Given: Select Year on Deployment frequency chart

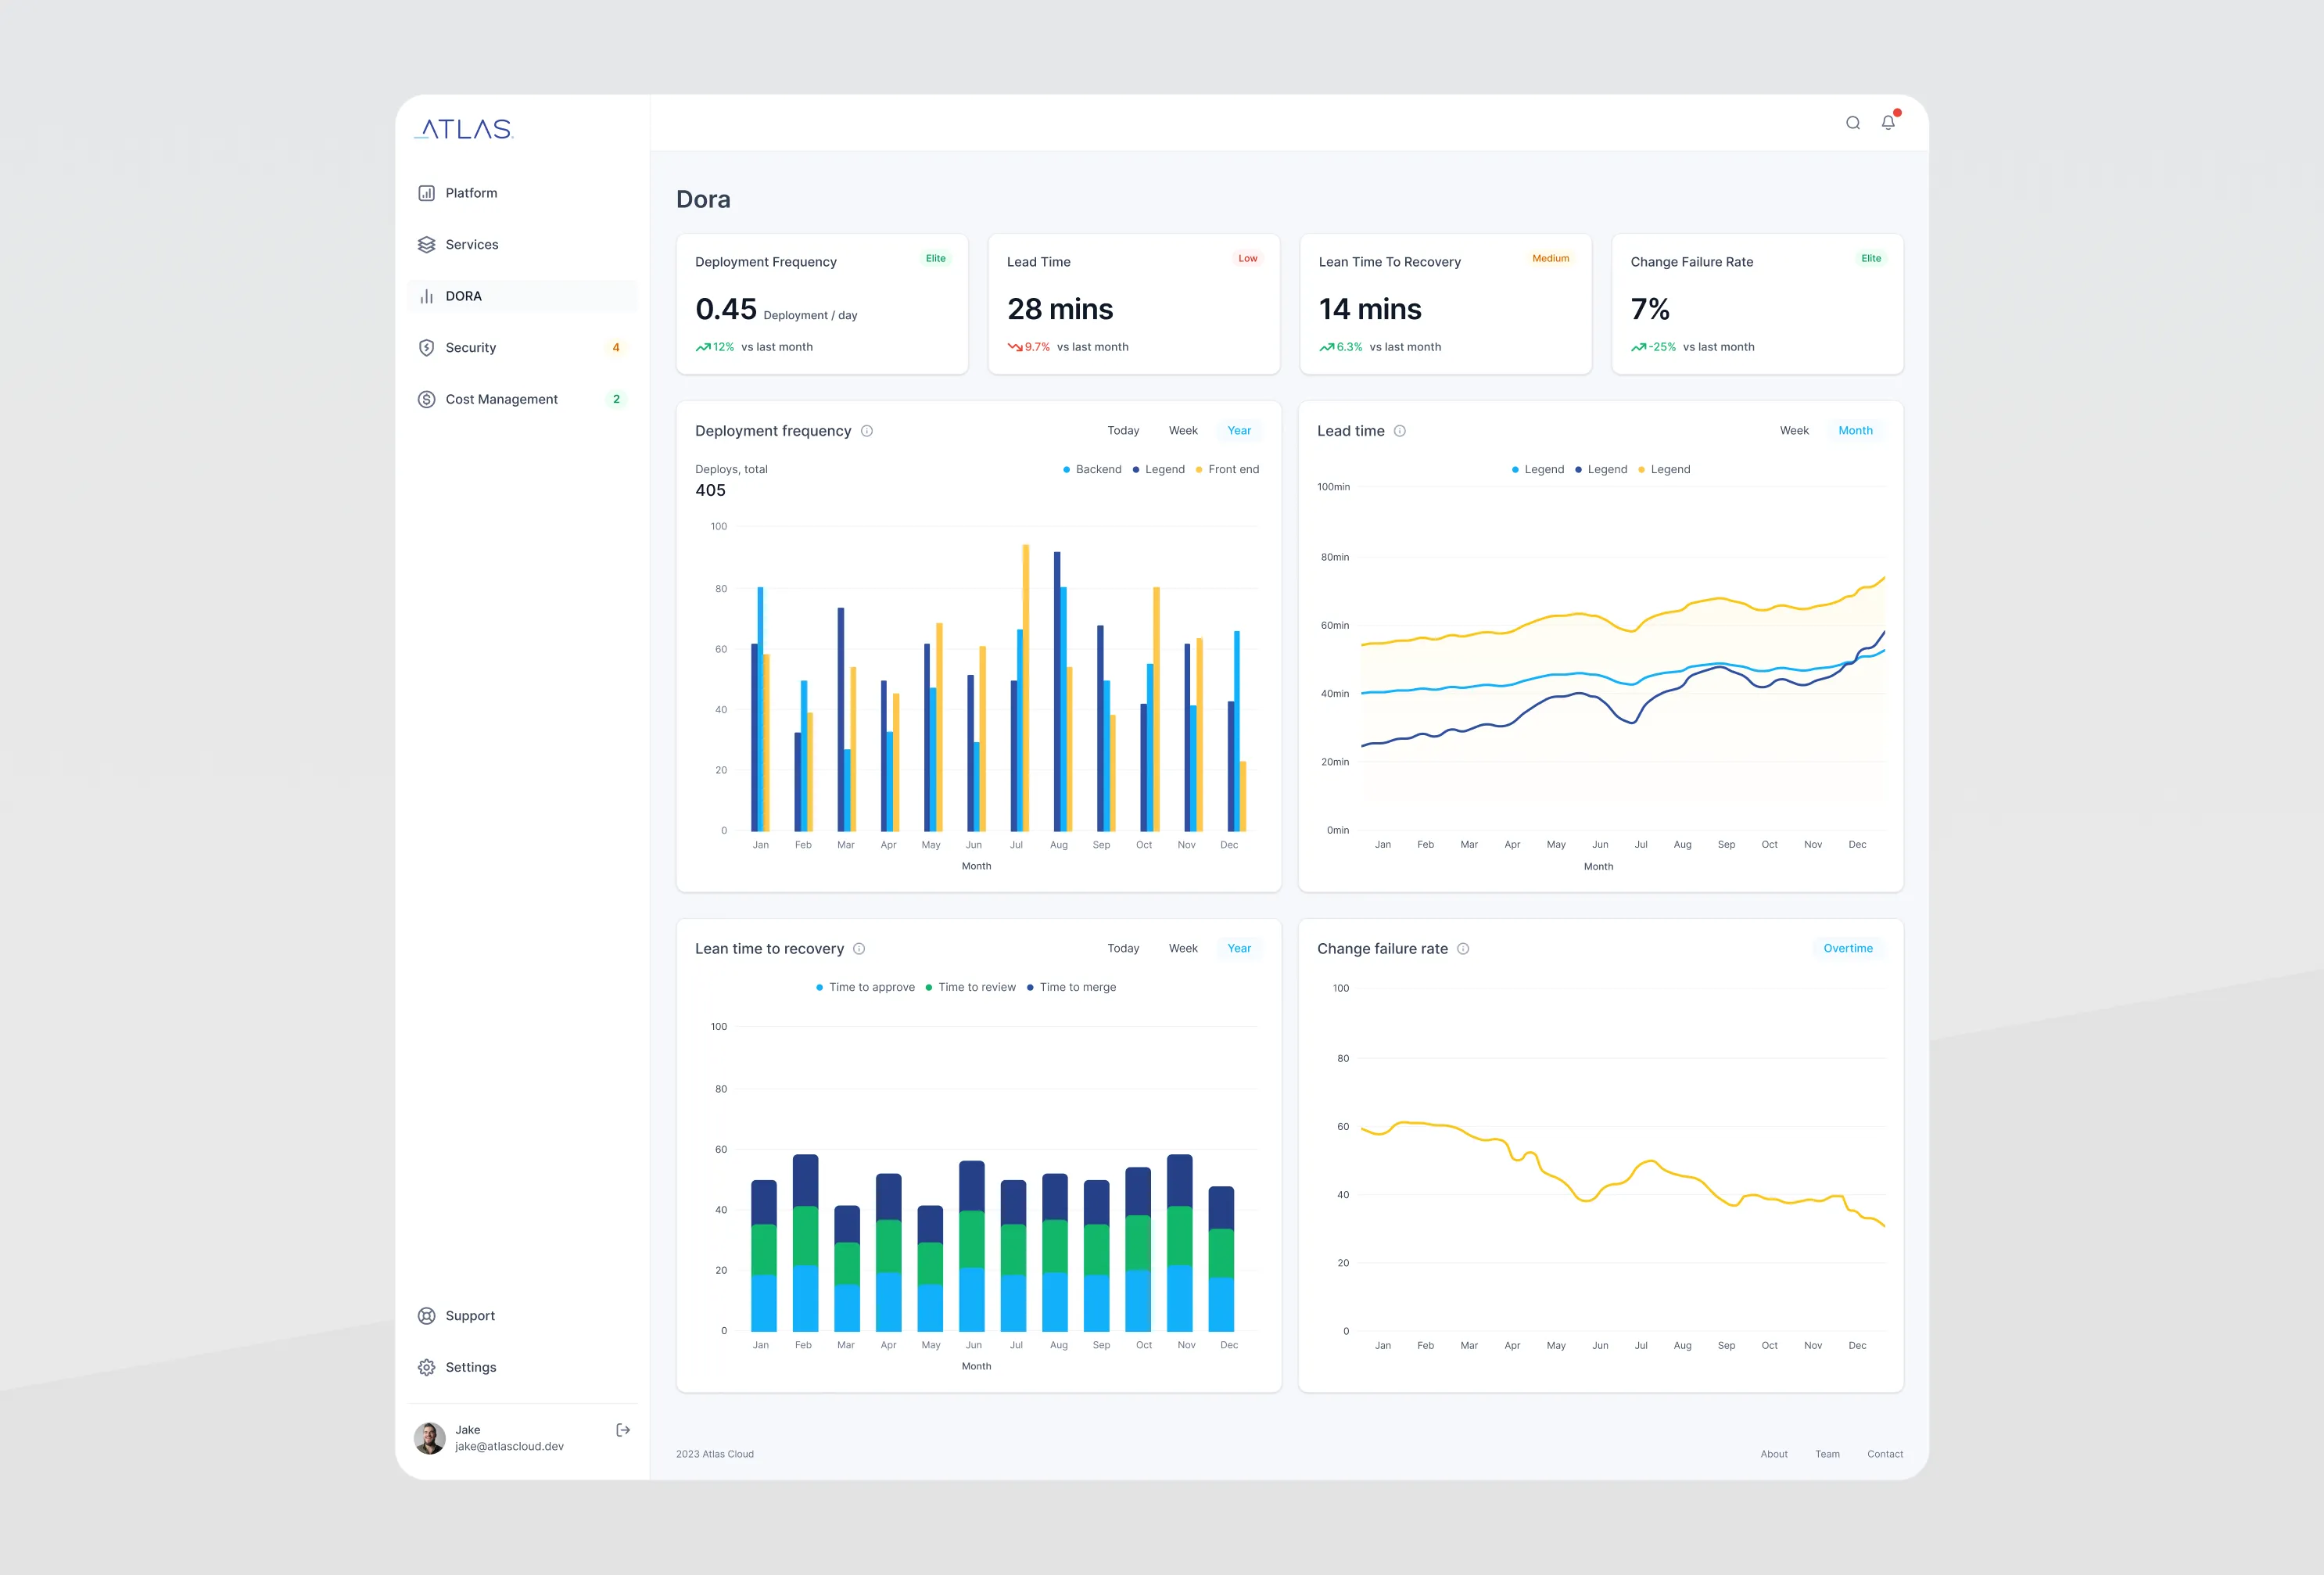Looking at the screenshot, I should (x=1239, y=431).
